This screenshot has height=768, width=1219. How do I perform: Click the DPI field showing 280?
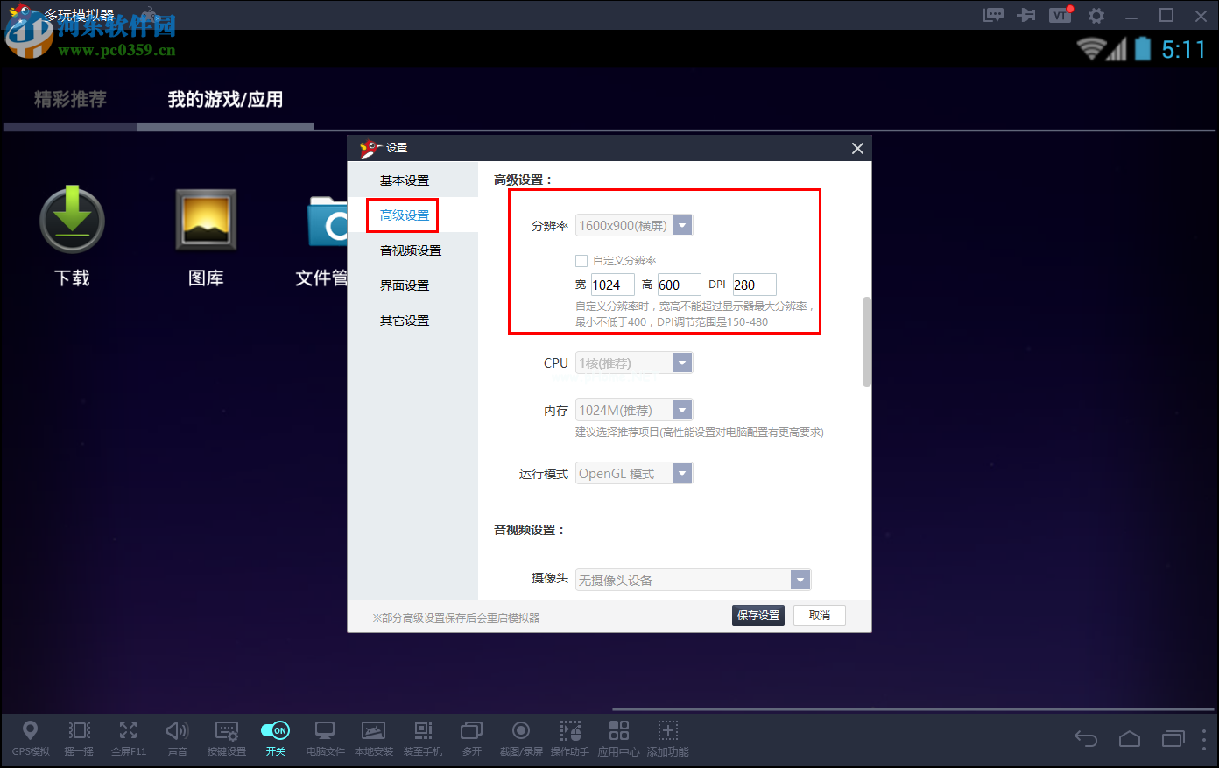(754, 285)
